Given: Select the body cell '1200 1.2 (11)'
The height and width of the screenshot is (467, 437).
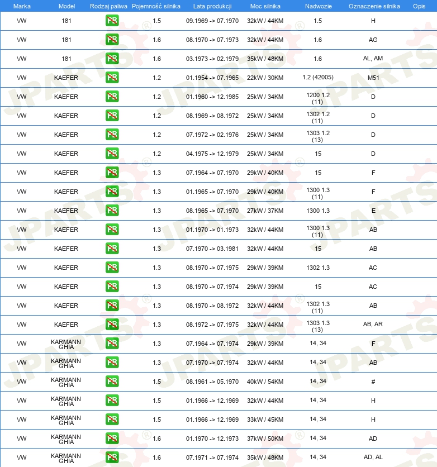Looking at the screenshot, I should click(318, 98).
